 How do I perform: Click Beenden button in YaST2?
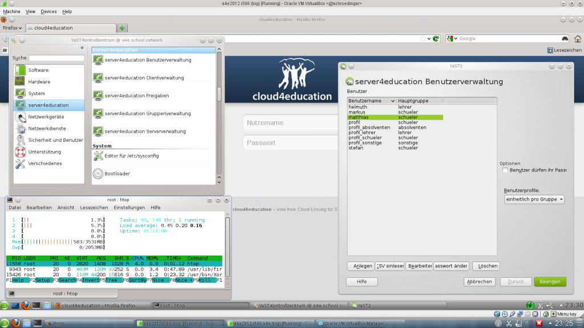click(x=550, y=281)
